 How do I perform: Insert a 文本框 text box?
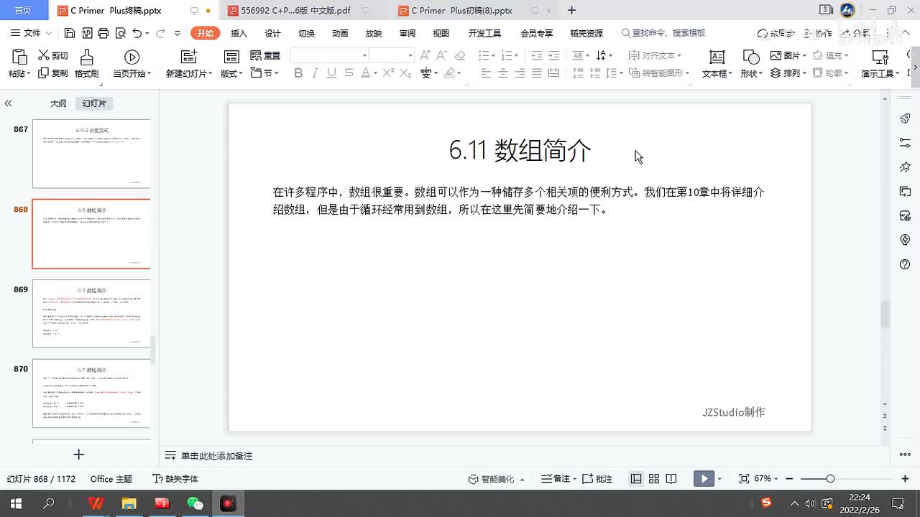click(x=717, y=64)
